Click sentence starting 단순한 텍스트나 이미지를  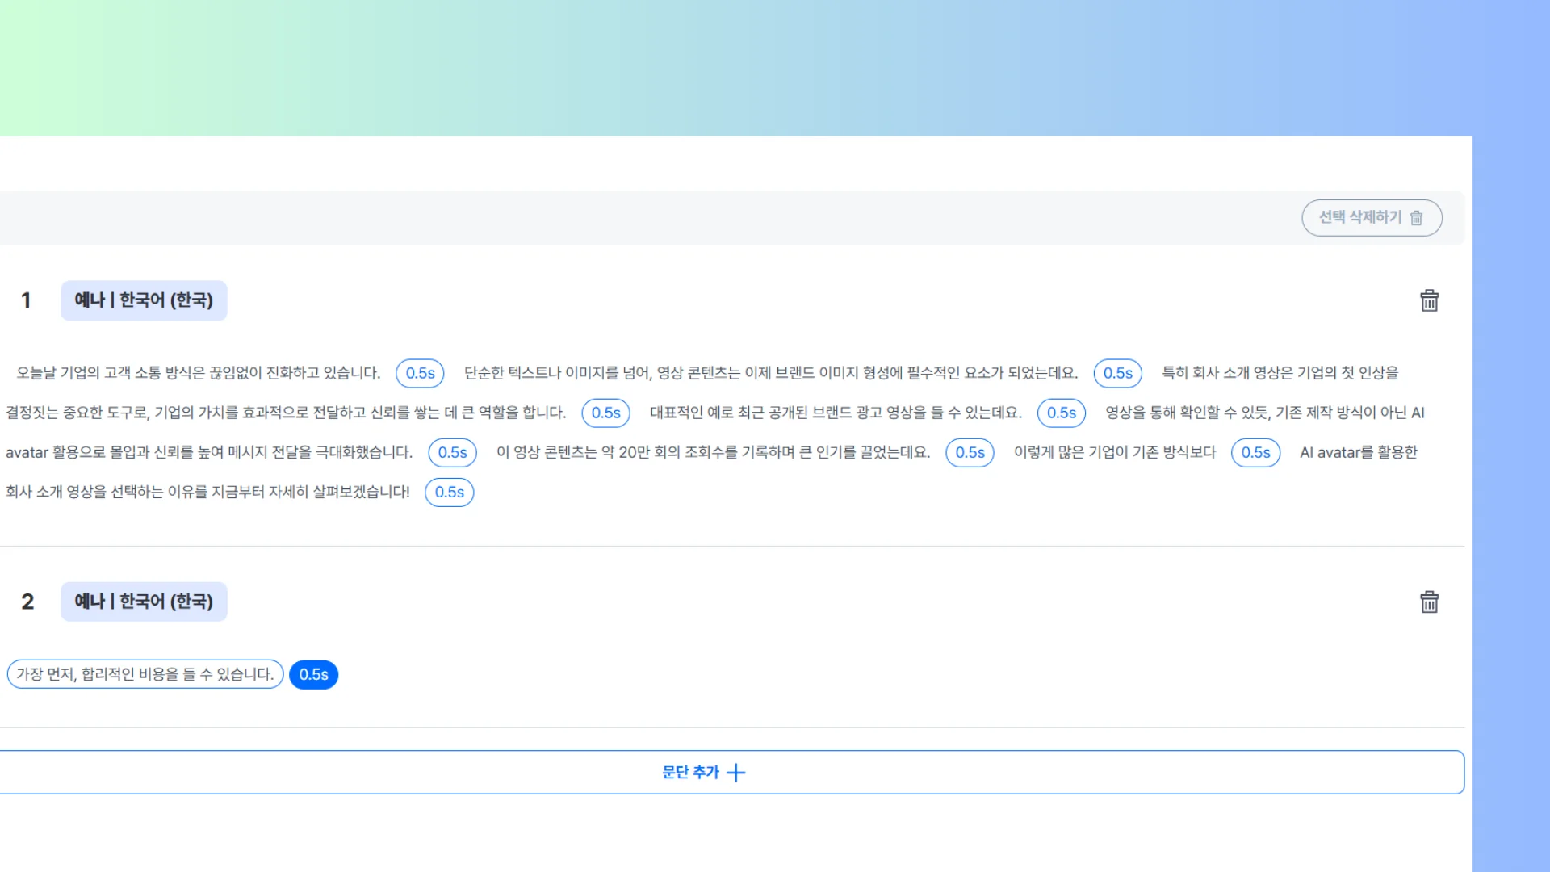click(770, 373)
